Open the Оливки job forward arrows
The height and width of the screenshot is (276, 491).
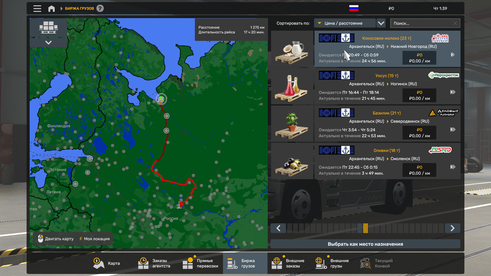coord(453,167)
